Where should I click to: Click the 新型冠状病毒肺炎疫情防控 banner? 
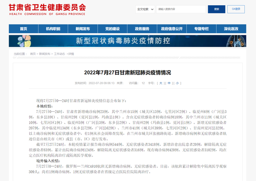tap(128, 41)
